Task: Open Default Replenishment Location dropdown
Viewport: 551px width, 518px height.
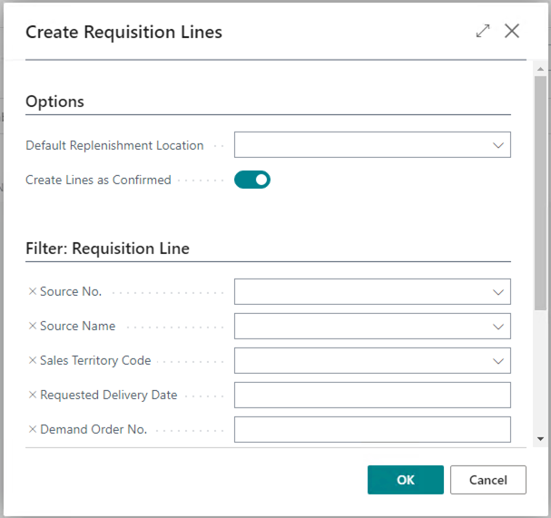Action: [497, 145]
